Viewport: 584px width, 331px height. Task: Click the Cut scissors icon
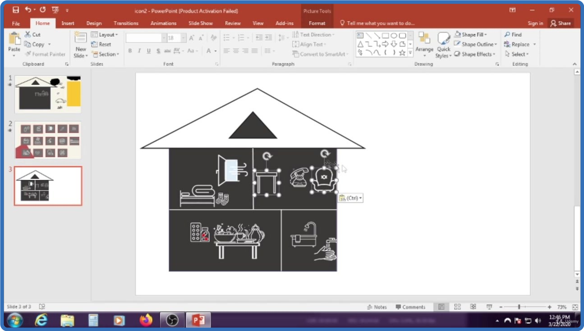(28, 35)
